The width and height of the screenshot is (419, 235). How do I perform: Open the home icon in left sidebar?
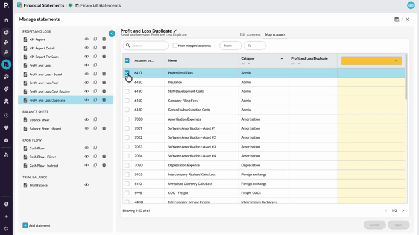coord(6,20)
